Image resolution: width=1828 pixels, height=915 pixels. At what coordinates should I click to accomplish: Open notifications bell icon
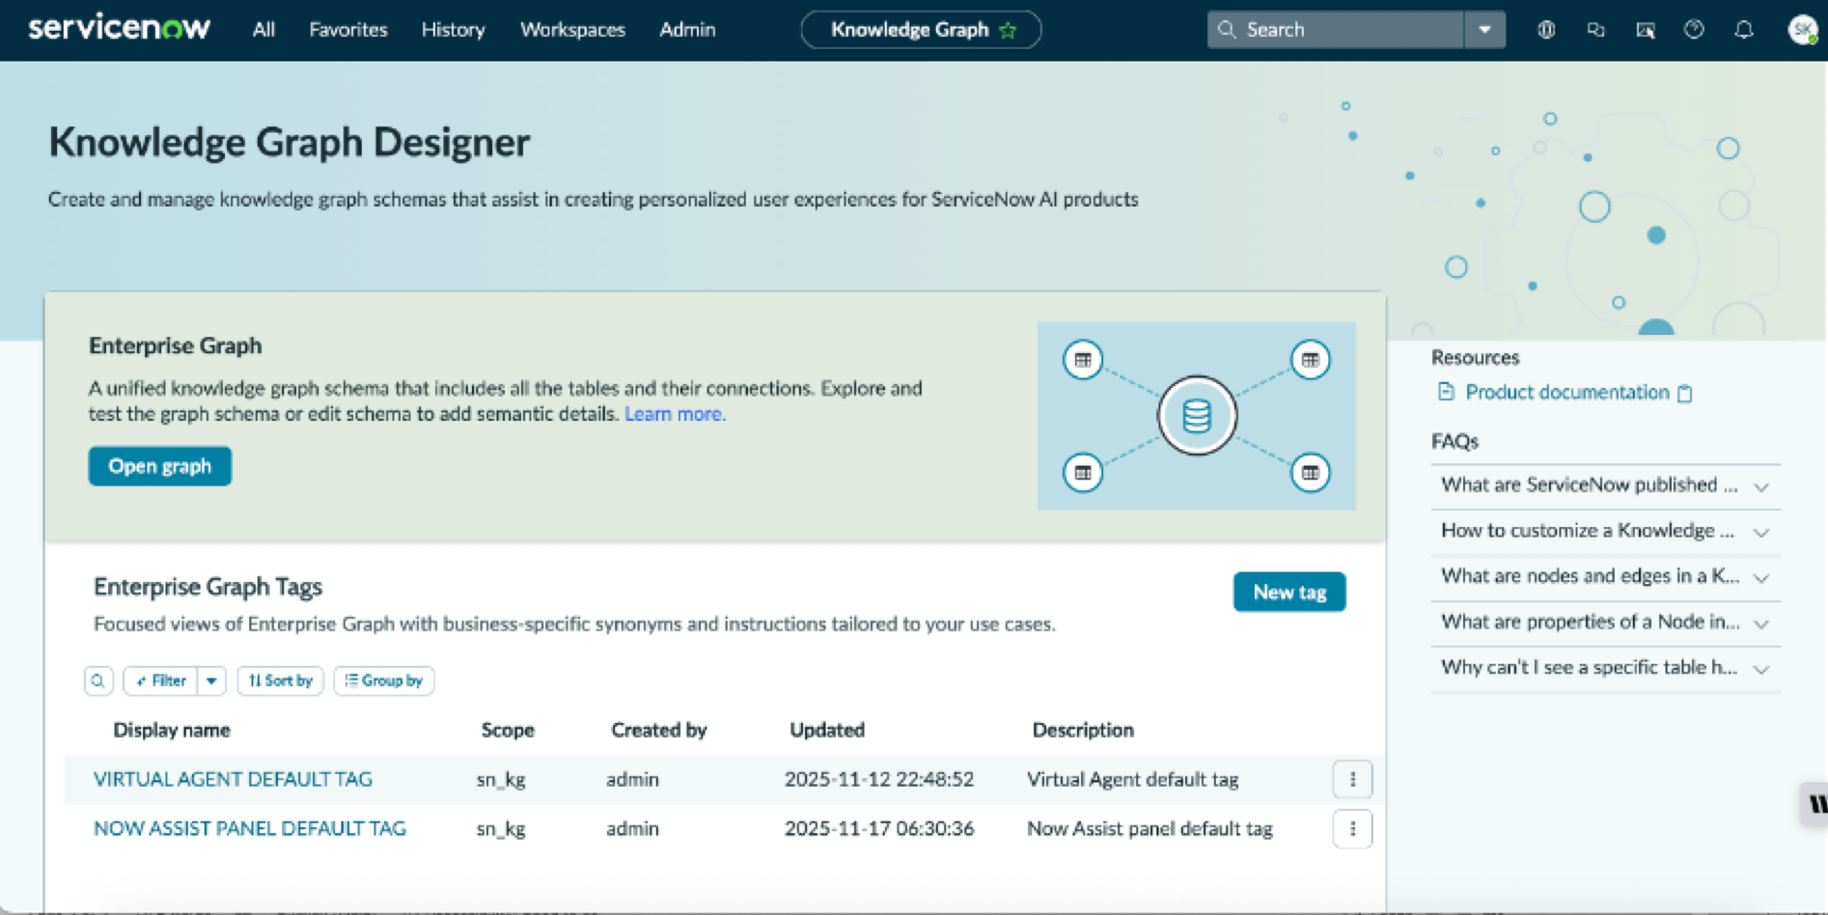click(1744, 30)
